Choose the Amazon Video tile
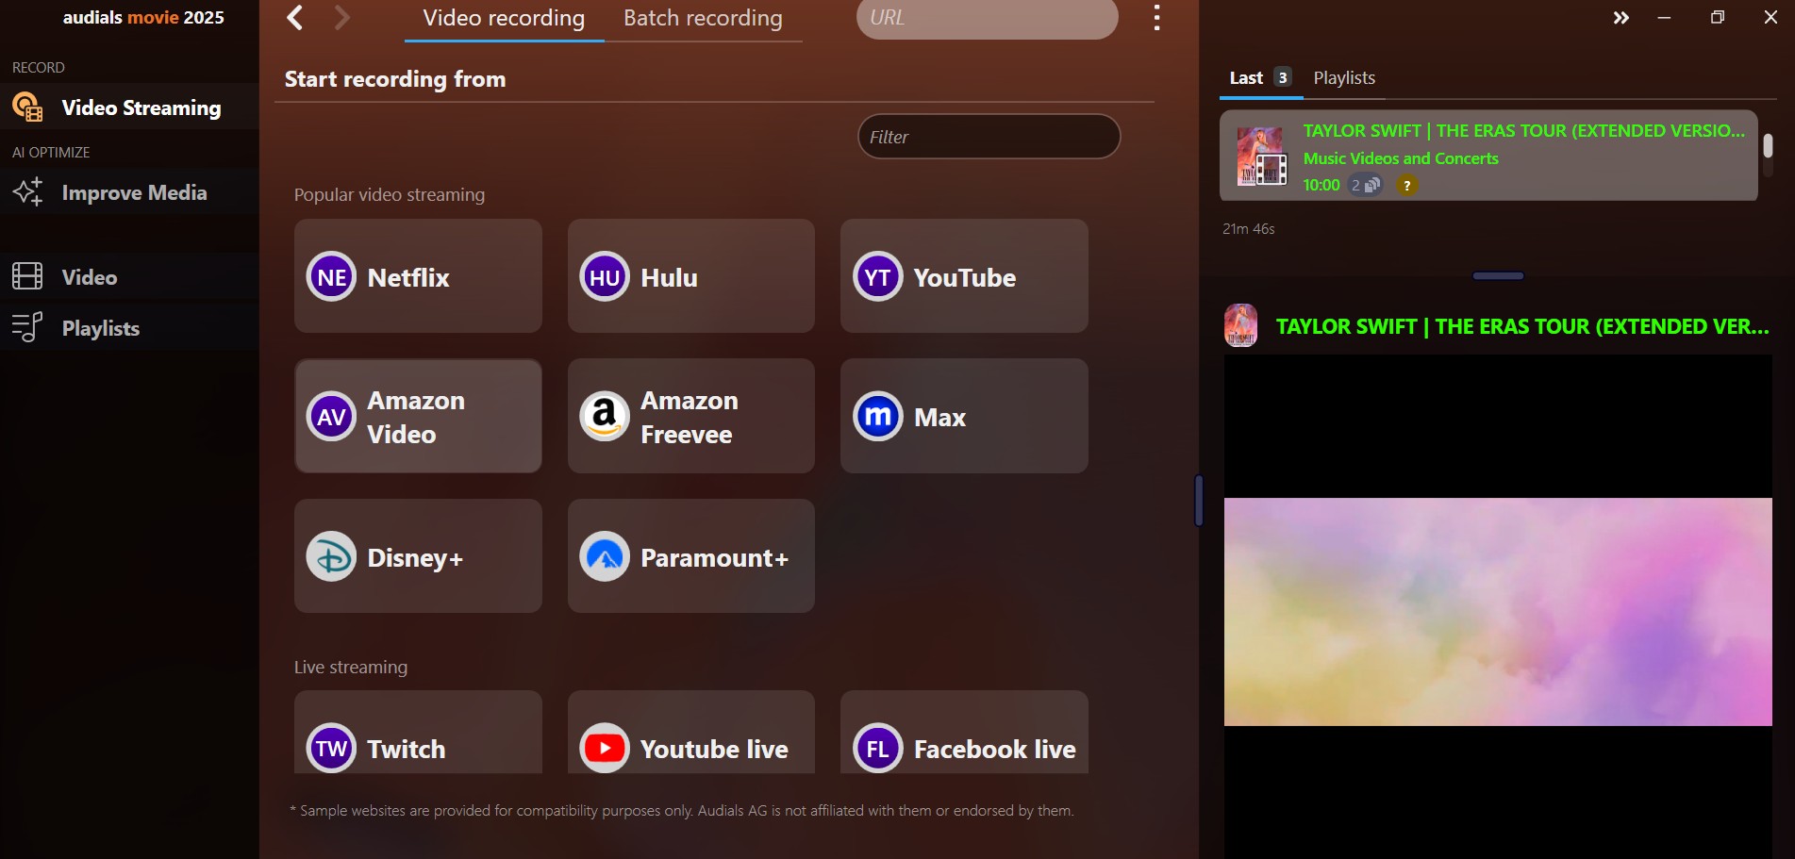The image size is (1795, 859). (418, 416)
